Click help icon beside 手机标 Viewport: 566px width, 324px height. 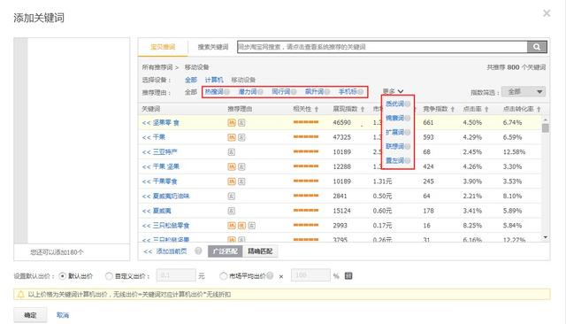click(360, 92)
